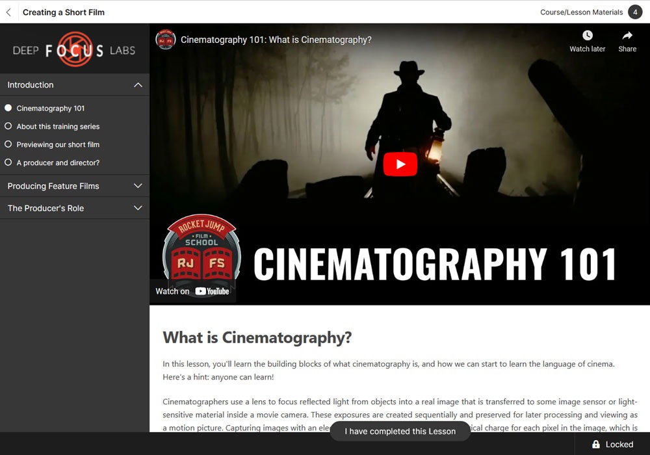Open Course/Lesson Materials
Image resolution: width=650 pixels, height=455 pixels.
tap(581, 12)
